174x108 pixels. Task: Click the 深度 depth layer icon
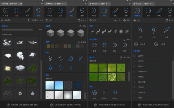104,45
